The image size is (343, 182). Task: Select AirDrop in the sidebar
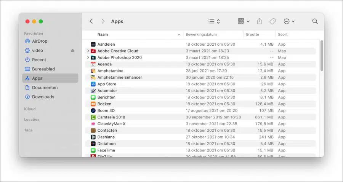[x=50, y=41]
